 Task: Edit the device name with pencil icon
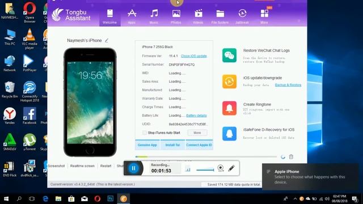point(107,40)
